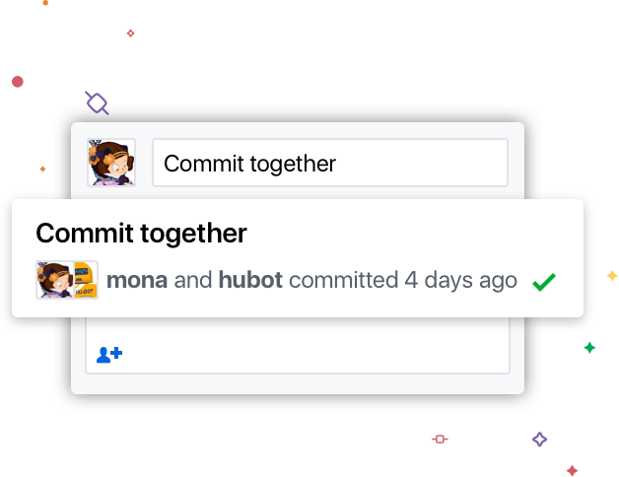Click the red sparkle at bottom right

(x=572, y=470)
